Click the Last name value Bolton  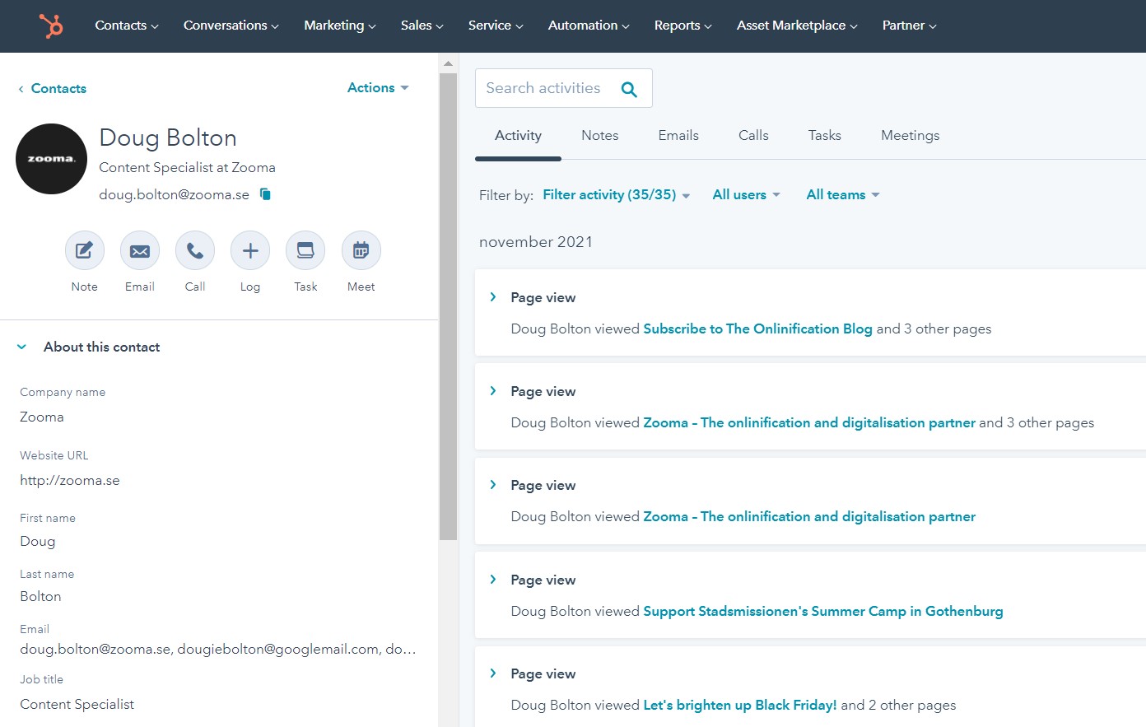click(40, 596)
